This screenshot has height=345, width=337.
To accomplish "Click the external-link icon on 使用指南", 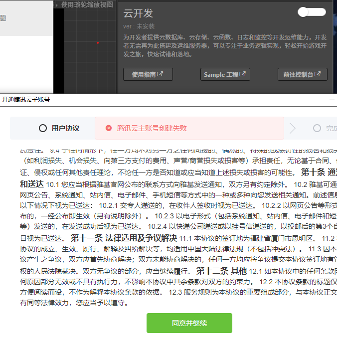I will point(160,74).
